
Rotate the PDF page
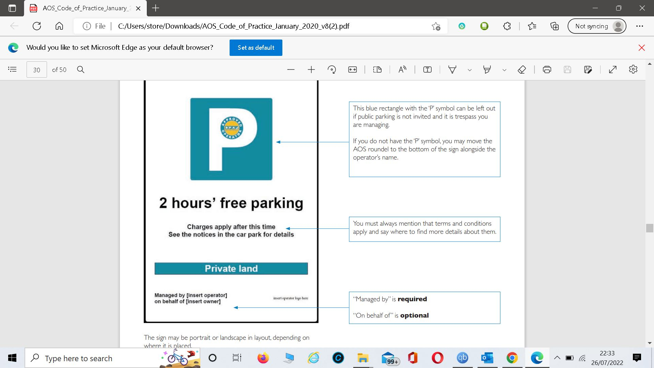tap(331, 70)
